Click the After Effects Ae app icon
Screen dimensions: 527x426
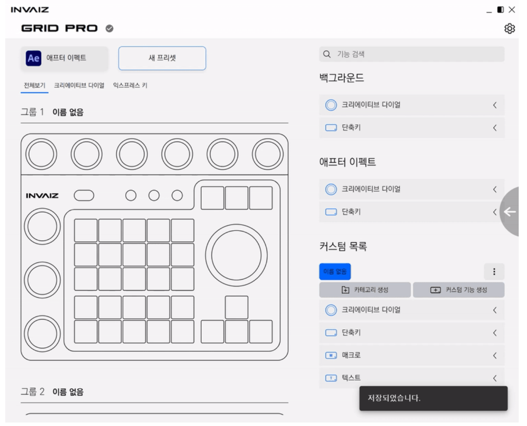[33, 58]
